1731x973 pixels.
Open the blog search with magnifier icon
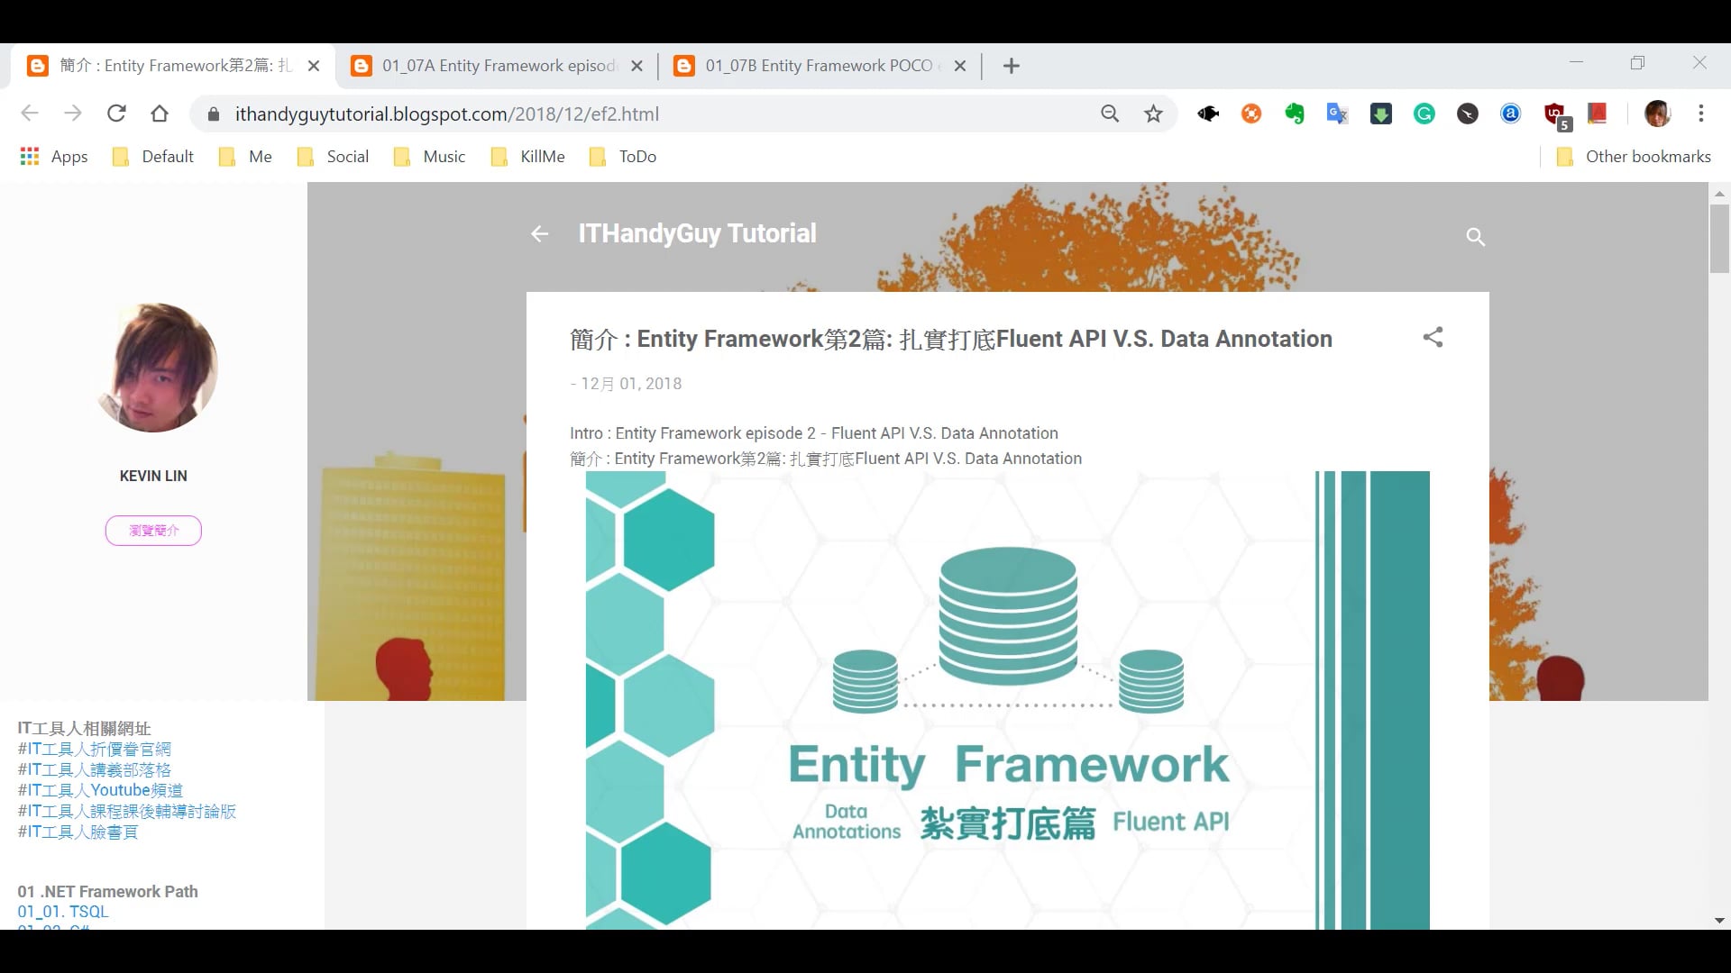[x=1475, y=236]
